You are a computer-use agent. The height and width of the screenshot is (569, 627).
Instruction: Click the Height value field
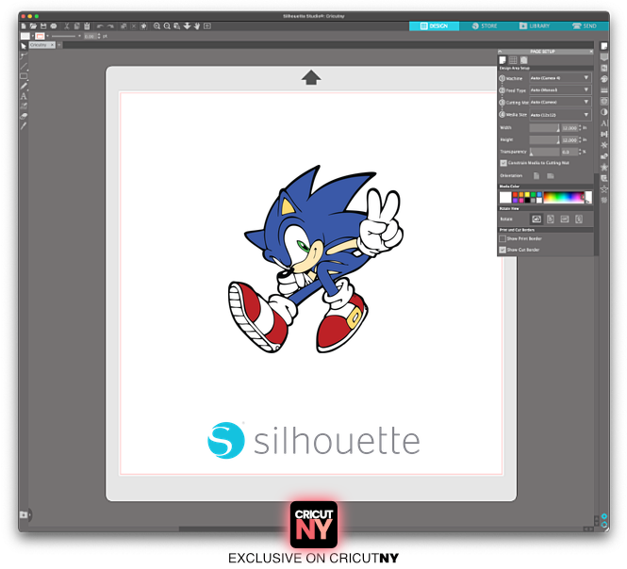tap(569, 139)
